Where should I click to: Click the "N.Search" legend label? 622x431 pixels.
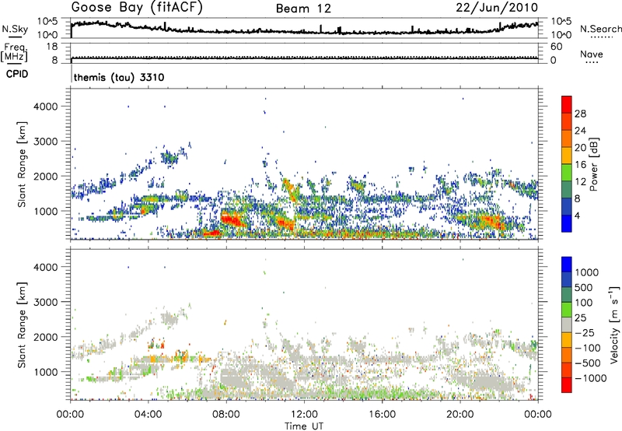[600, 29]
